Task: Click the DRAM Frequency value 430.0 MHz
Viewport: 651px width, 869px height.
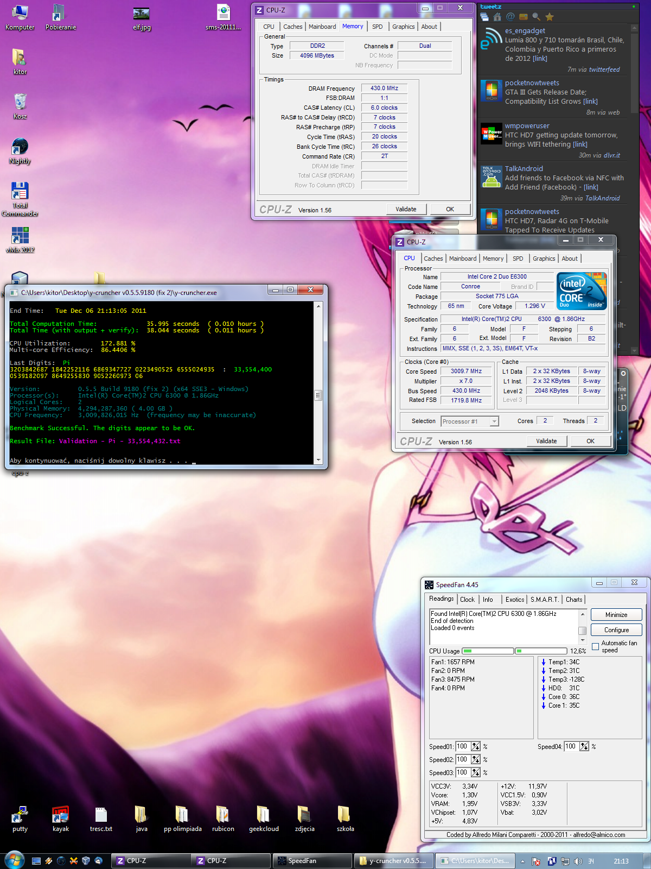Action: coord(384,88)
